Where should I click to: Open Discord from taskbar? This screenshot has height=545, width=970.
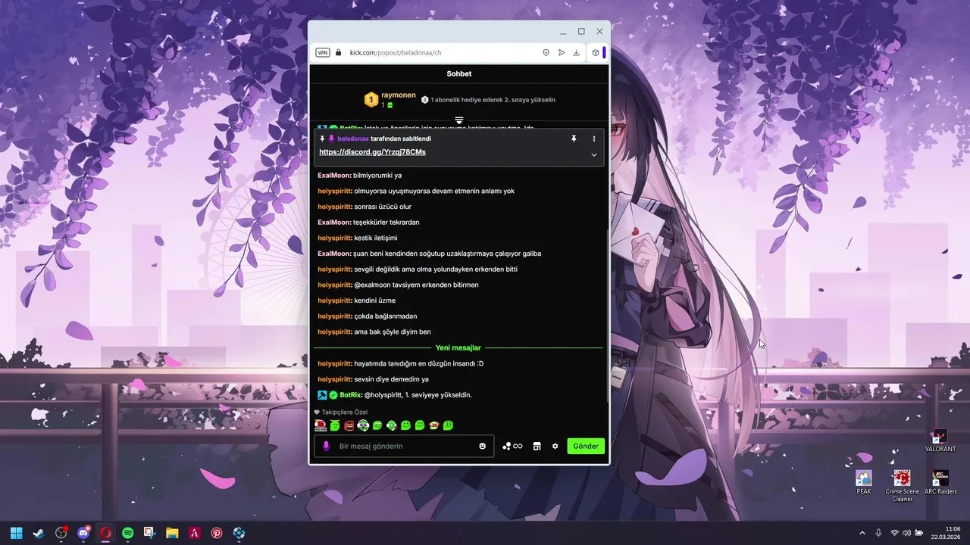click(83, 533)
